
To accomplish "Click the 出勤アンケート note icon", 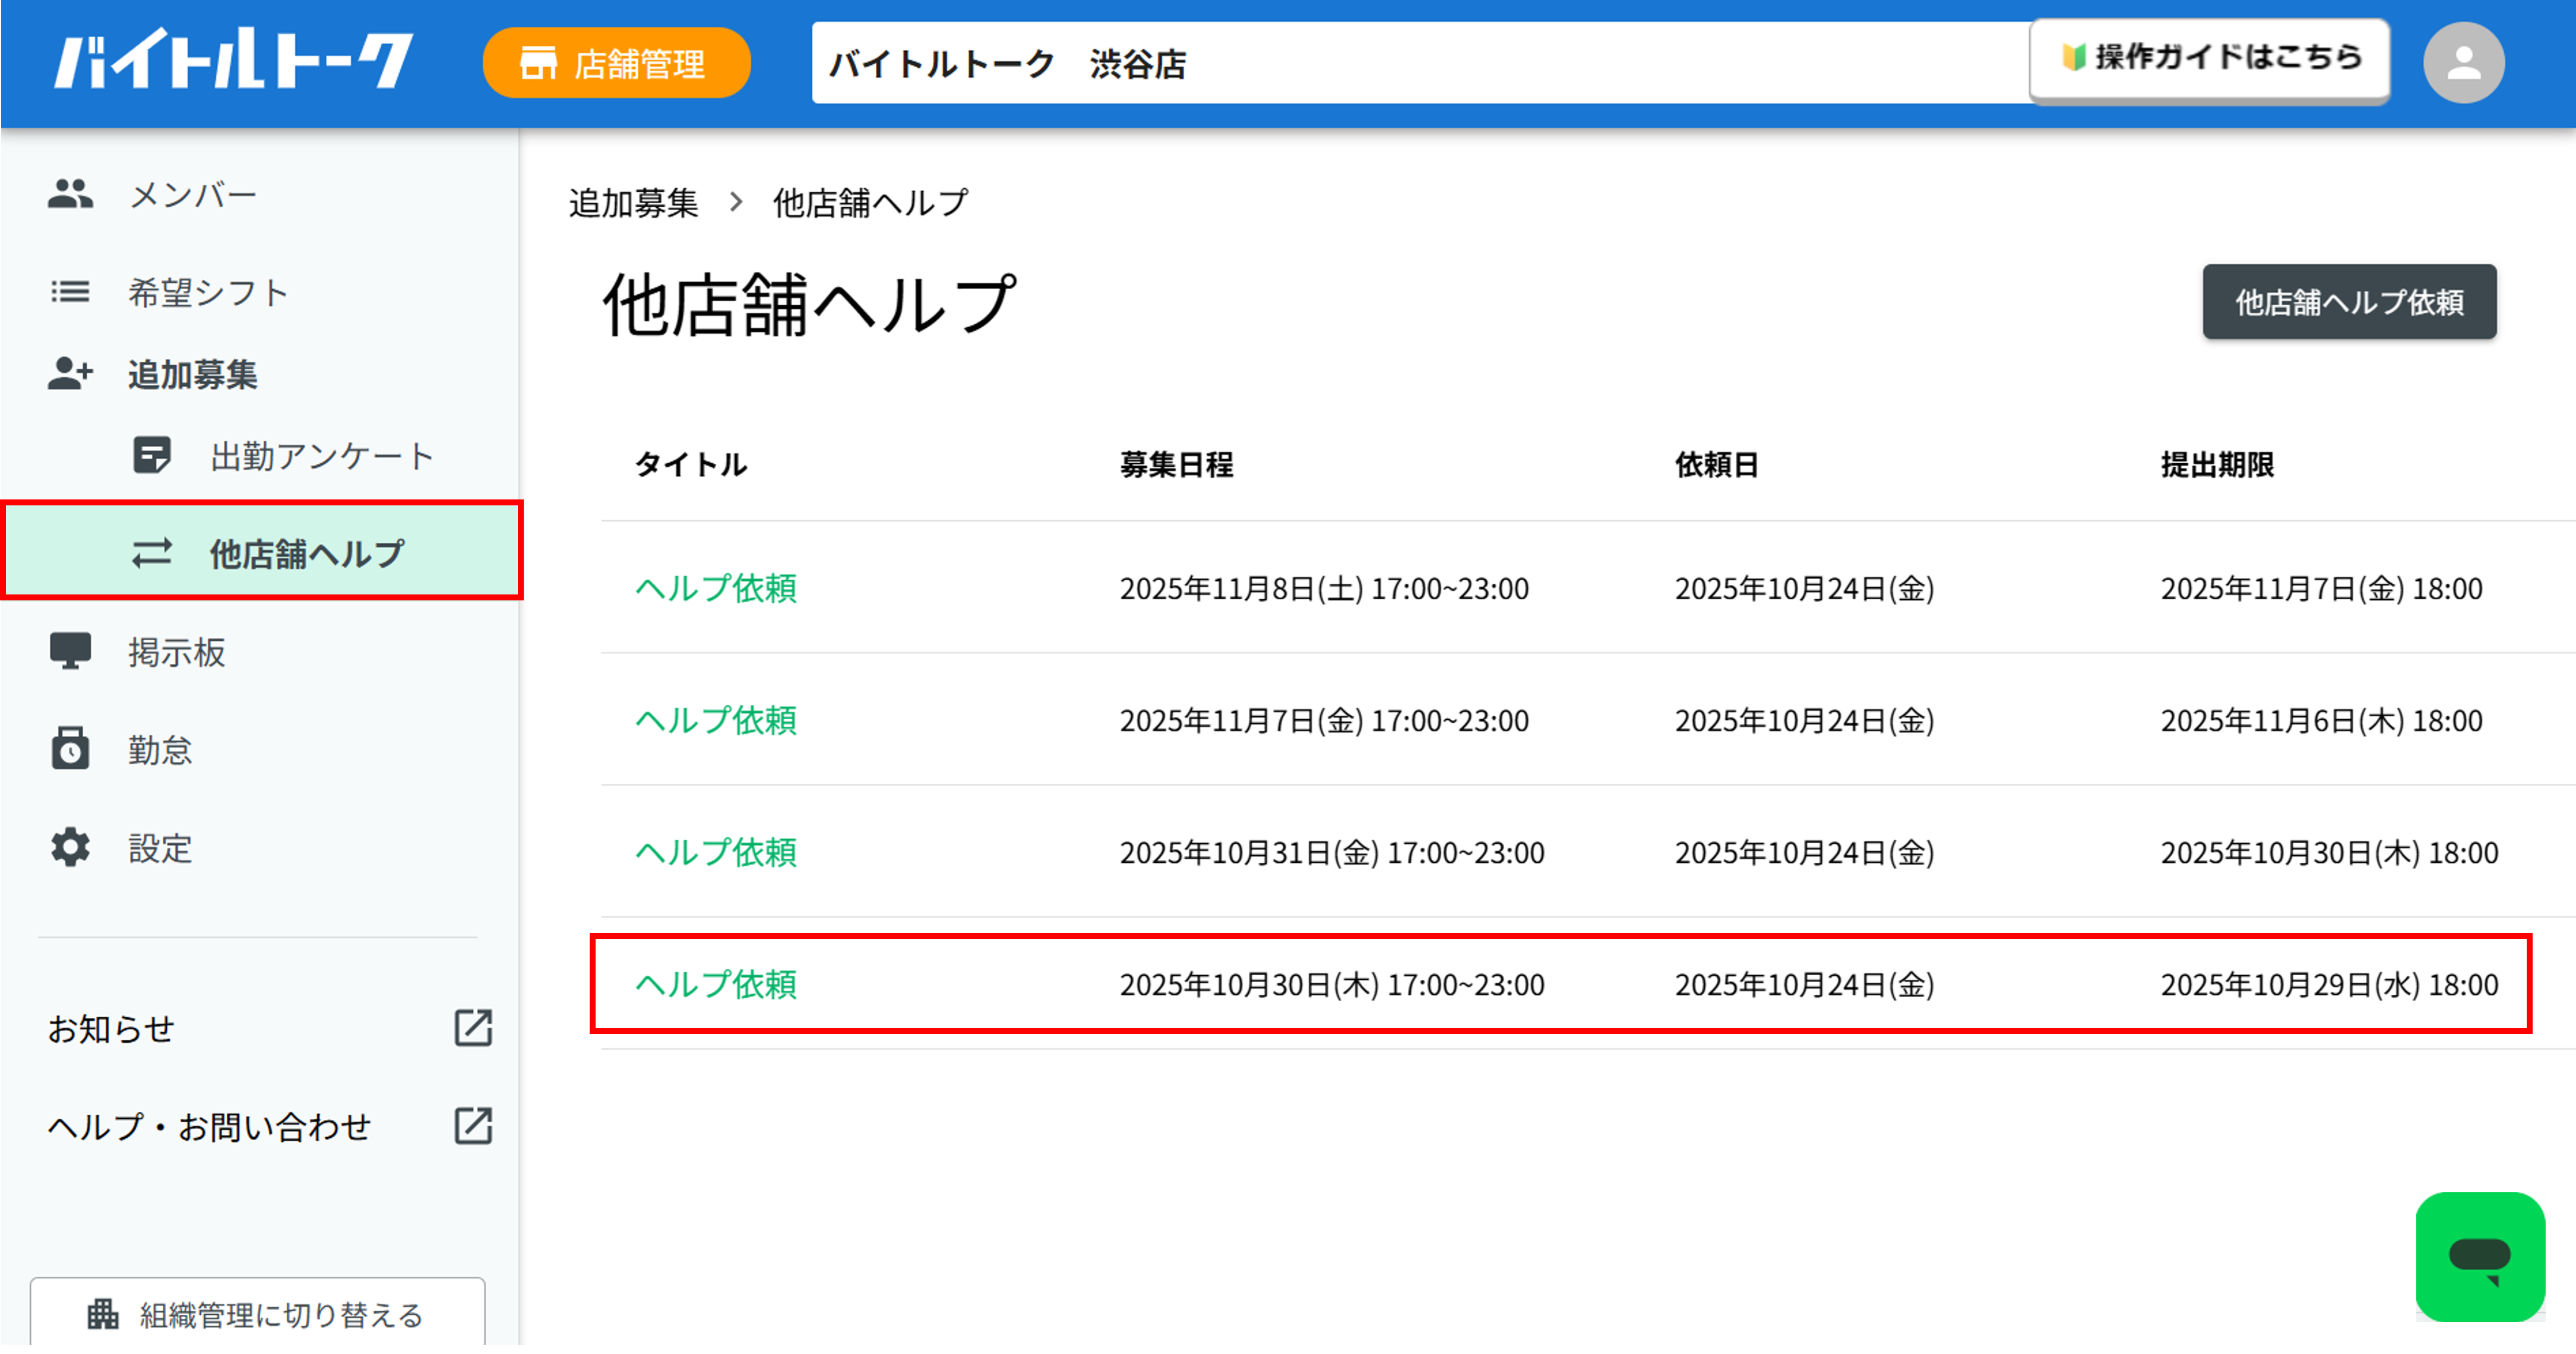I will click(152, 455).
